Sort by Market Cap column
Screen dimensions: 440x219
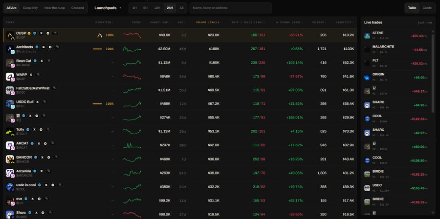click(160, 22)
